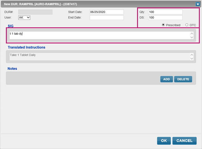Image resolution: width=202 pixels, height=149 pixels.
Task: Select the Prescribed radio button
Action: pos(163,25)
